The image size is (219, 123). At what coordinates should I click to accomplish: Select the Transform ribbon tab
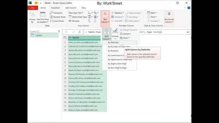click(55, 8)
